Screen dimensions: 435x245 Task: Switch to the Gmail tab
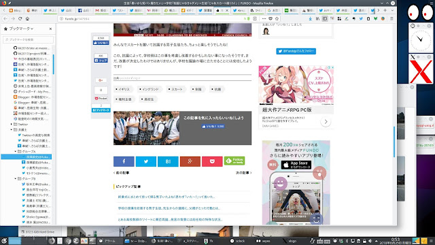101,10
